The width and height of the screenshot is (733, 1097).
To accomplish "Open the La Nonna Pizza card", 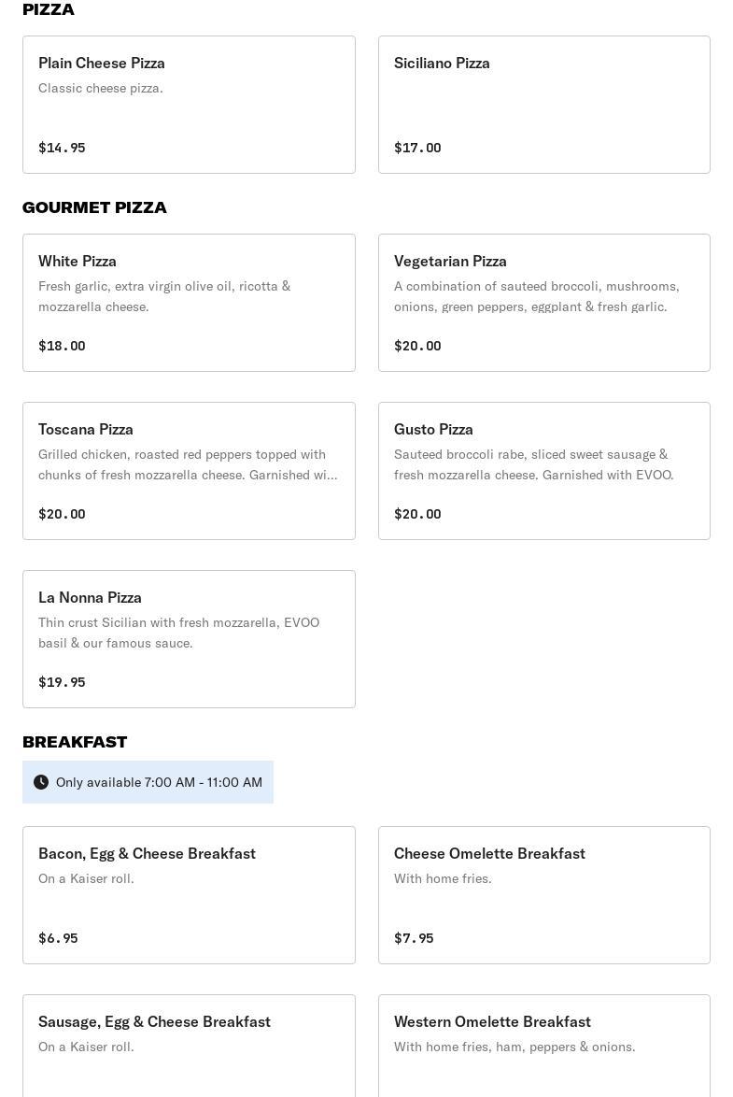I will (189, 639).
